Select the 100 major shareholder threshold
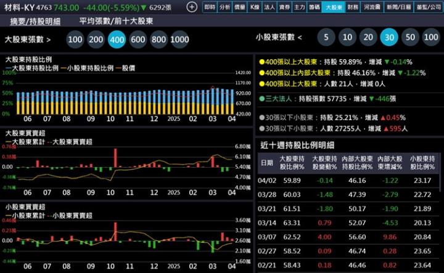The image size is (444, 273). [x=76, y=39]
